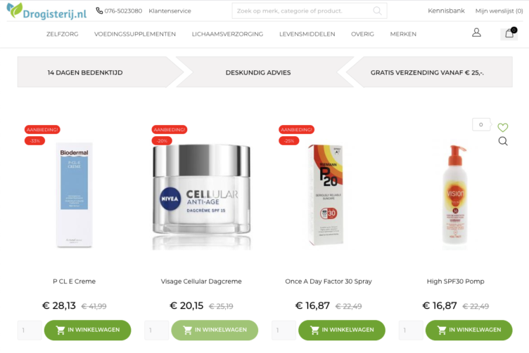
Task: Expand the Levensmiddelen category
Action: coord(307,34)
